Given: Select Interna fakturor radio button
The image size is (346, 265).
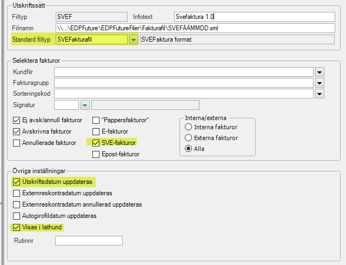Looking at the screenshot, I should [188, 127].
